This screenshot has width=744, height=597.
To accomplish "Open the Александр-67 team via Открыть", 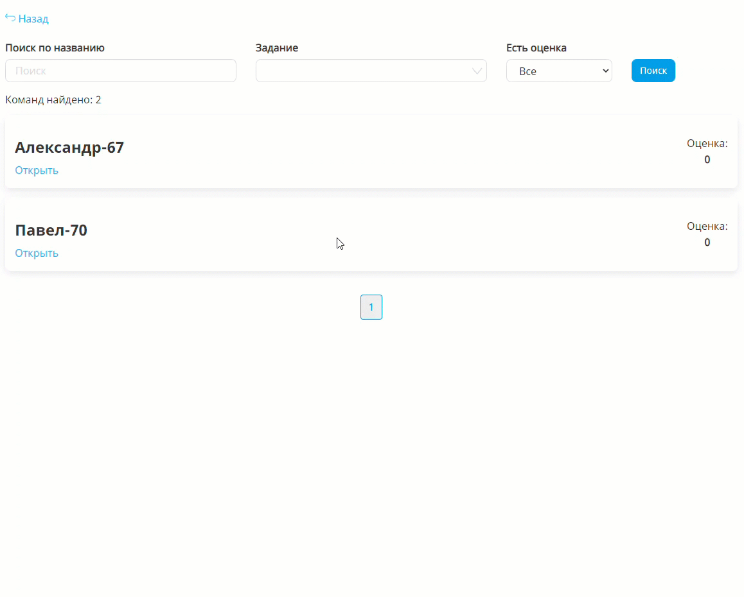I will point(37,170).
